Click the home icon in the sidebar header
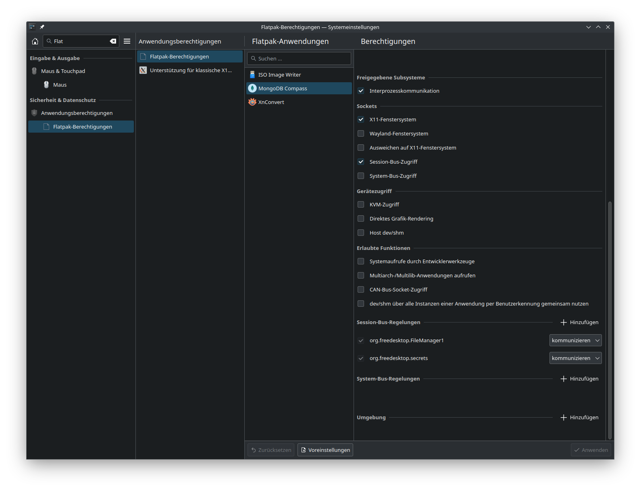641x491 pixels. (35, 41)
